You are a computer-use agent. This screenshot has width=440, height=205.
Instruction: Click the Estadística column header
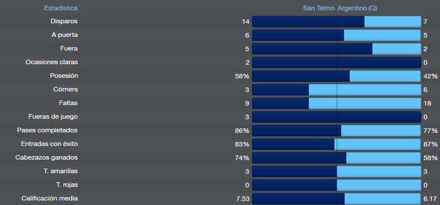tap(61, 8)
